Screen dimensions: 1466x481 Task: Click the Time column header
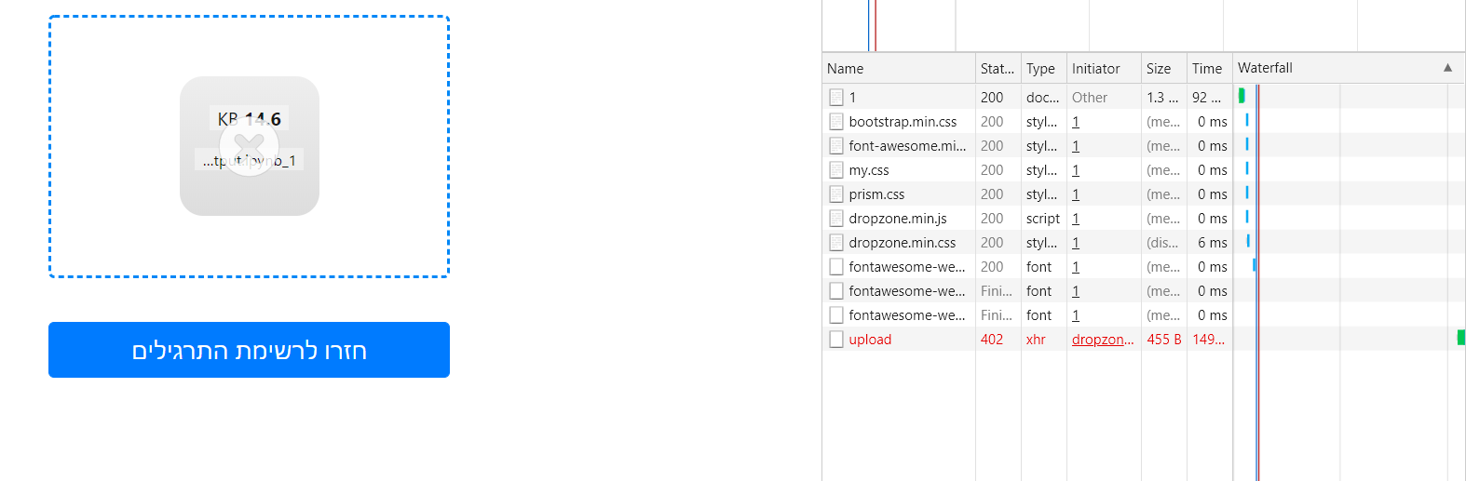tap(1208, 69)
